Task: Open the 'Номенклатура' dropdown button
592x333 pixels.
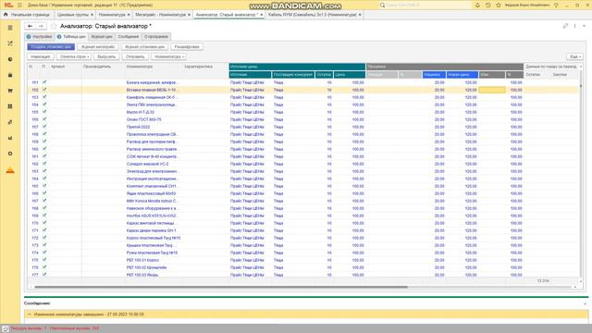Action: tap(168, 56)
